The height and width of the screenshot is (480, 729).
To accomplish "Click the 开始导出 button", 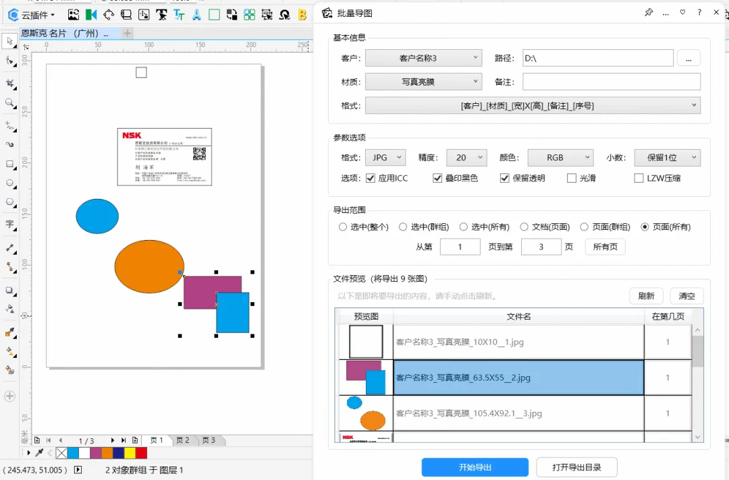I will point(475,467).
